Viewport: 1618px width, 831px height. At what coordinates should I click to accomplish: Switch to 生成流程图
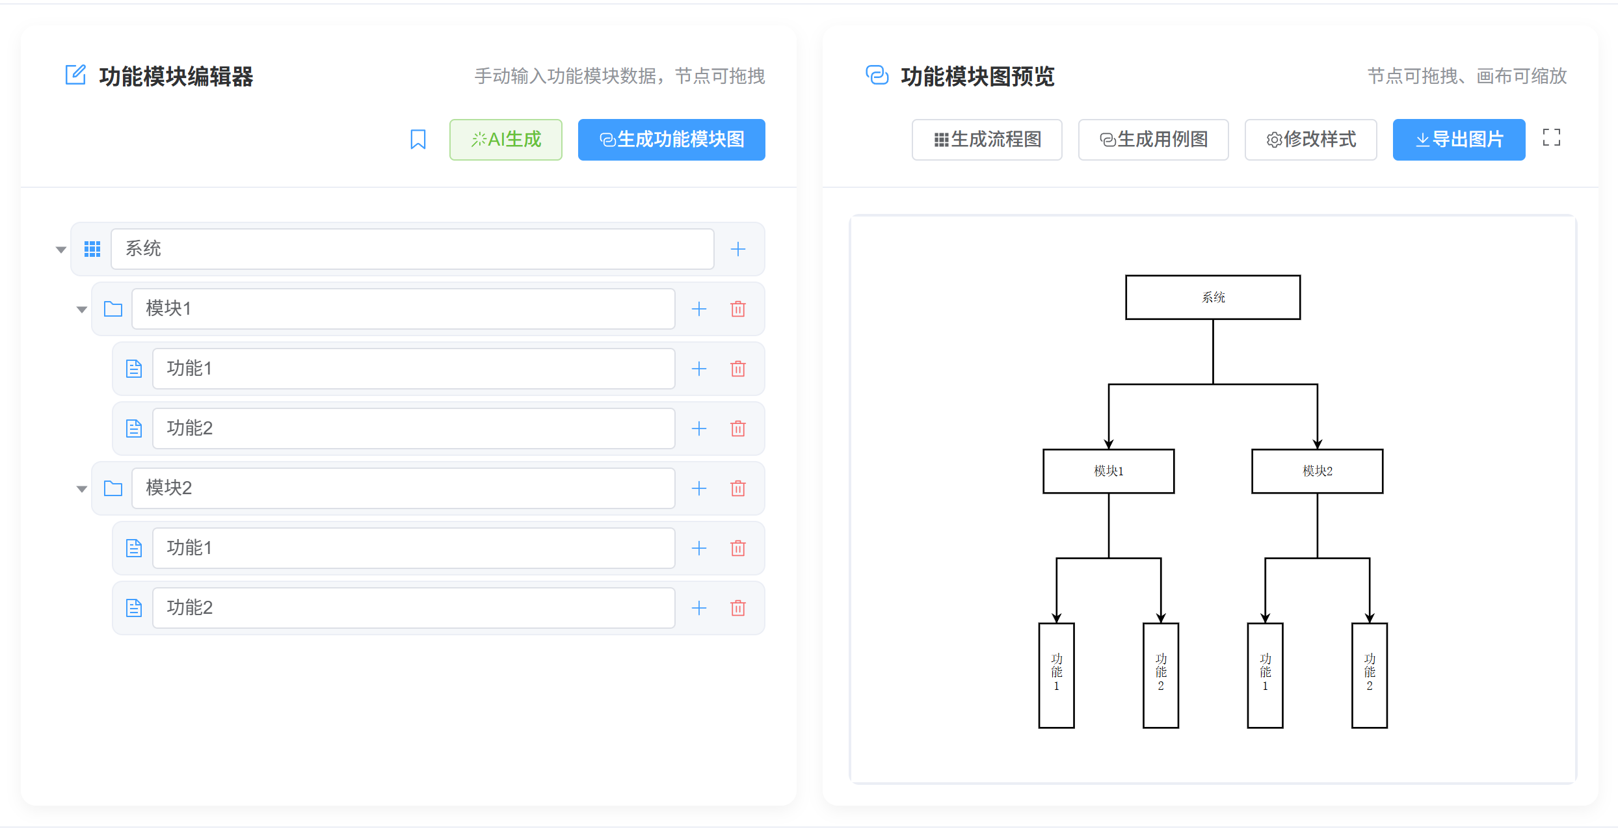click(987, 139)
